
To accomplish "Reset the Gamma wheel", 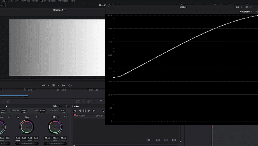I will coord(9,117).
